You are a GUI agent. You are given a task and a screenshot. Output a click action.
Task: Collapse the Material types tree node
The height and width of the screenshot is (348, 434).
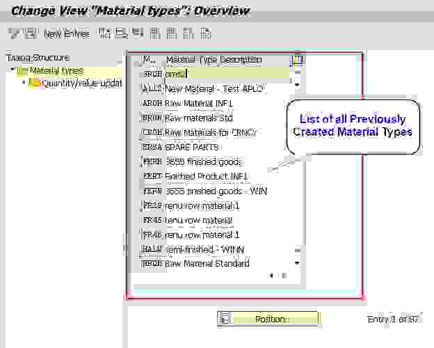click(x=13, y=70)
